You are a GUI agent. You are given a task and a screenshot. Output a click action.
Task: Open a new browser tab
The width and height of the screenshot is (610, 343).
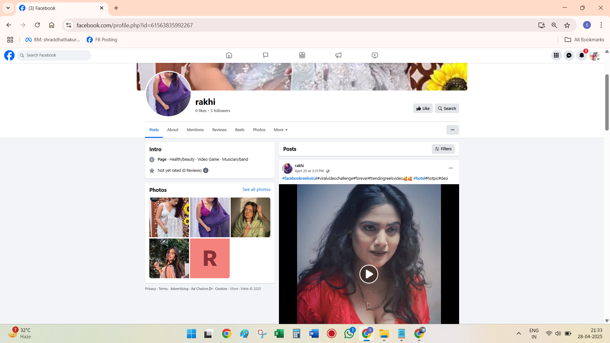coord(116,8)
